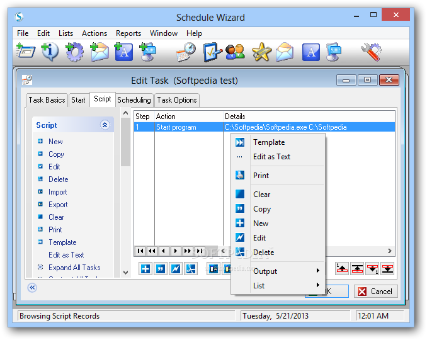Viewport: 427px width, 340px height.
Task: Click Edit as Text link in sidebar
Action: [x=66, y=255]
